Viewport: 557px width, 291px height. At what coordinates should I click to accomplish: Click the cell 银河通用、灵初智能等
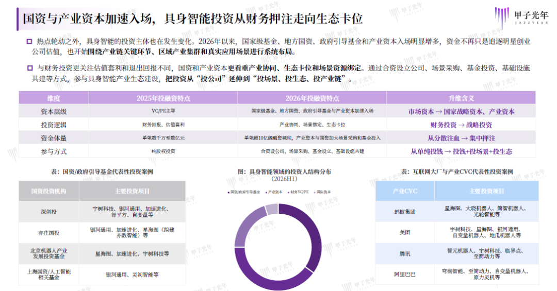point(132,275)
